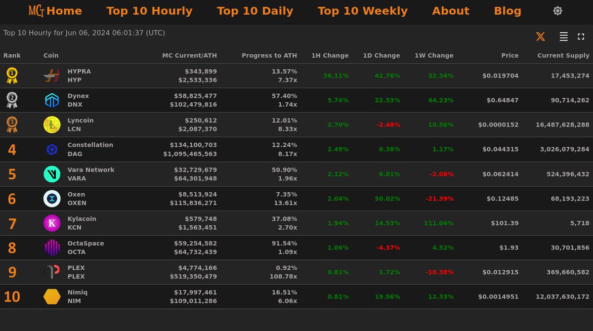Sort by 1D Change header

[x=381, y=56]
